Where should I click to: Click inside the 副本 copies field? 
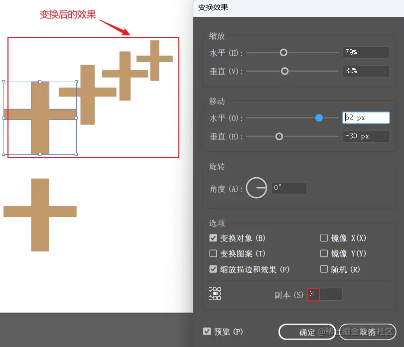pos(324,294)
